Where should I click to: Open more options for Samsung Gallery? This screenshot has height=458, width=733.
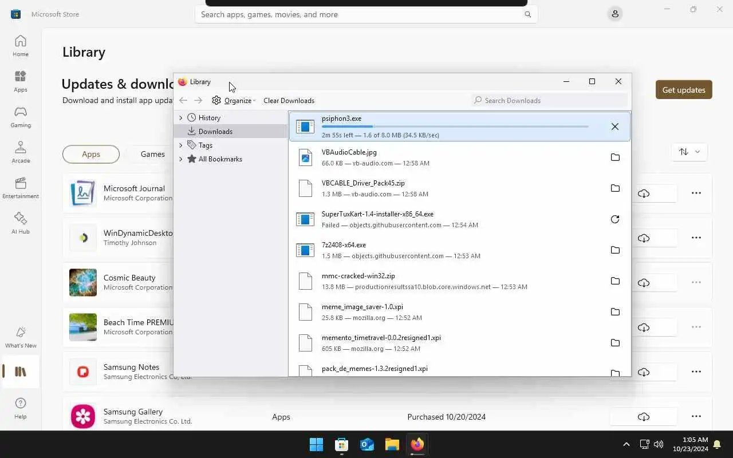click(x=696, y=416)
